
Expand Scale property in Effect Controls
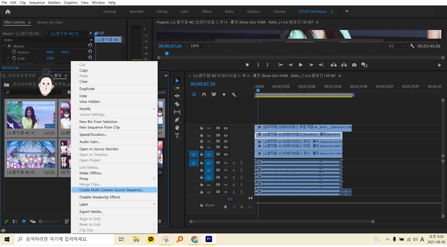[8, 58]
